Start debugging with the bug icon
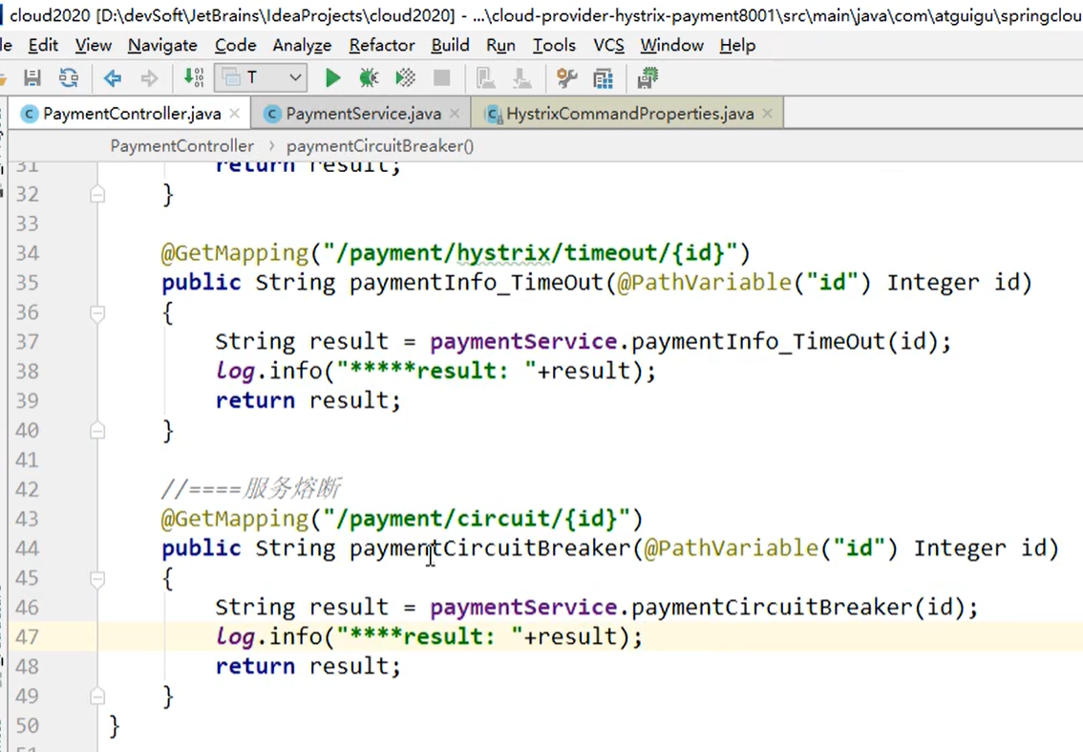 pos(369,78)
